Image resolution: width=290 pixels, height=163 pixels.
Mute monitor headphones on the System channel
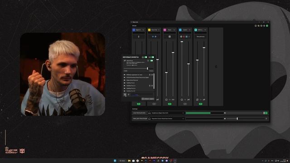pyautogui.click(x=182, y=100)
